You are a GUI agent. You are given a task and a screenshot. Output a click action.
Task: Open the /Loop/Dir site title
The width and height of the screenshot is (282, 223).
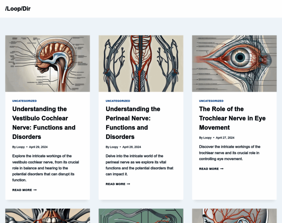18,9
